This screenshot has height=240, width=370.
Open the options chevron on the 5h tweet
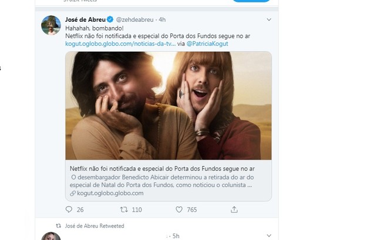(269, 236)
